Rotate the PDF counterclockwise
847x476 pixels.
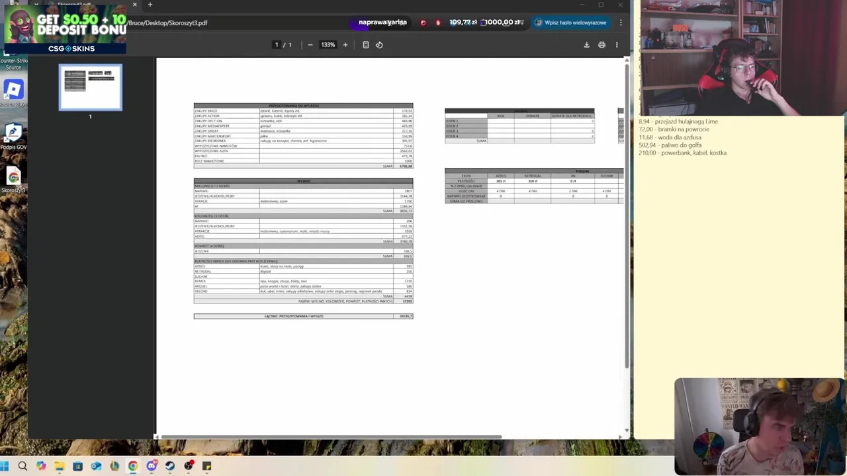pos(379,45)
